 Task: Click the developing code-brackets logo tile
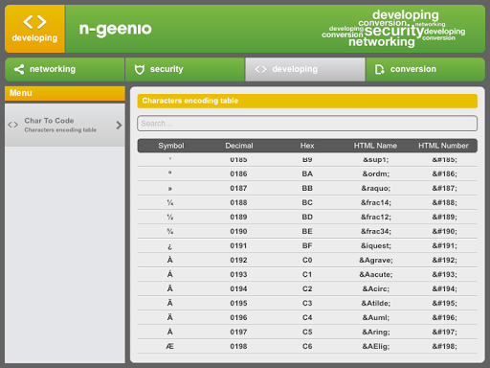tap(34, 29)
